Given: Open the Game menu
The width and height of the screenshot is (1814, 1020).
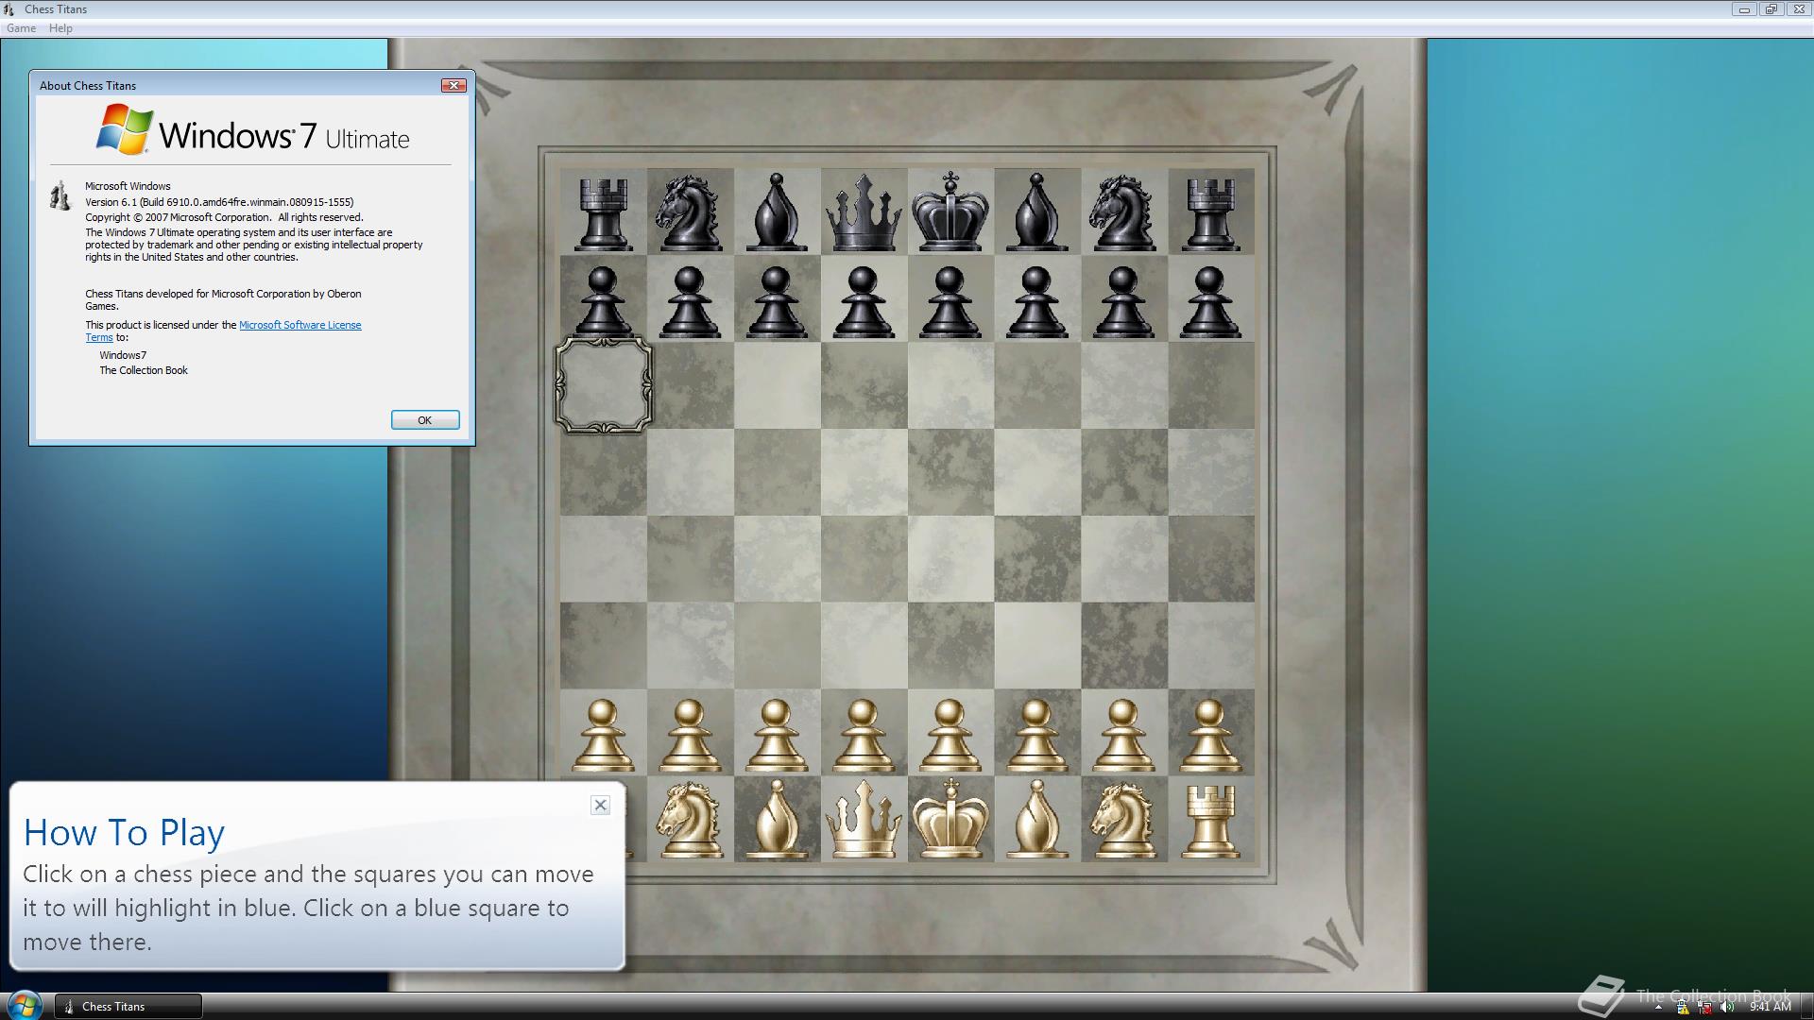Looking at the screenshot, I should 21,28.
